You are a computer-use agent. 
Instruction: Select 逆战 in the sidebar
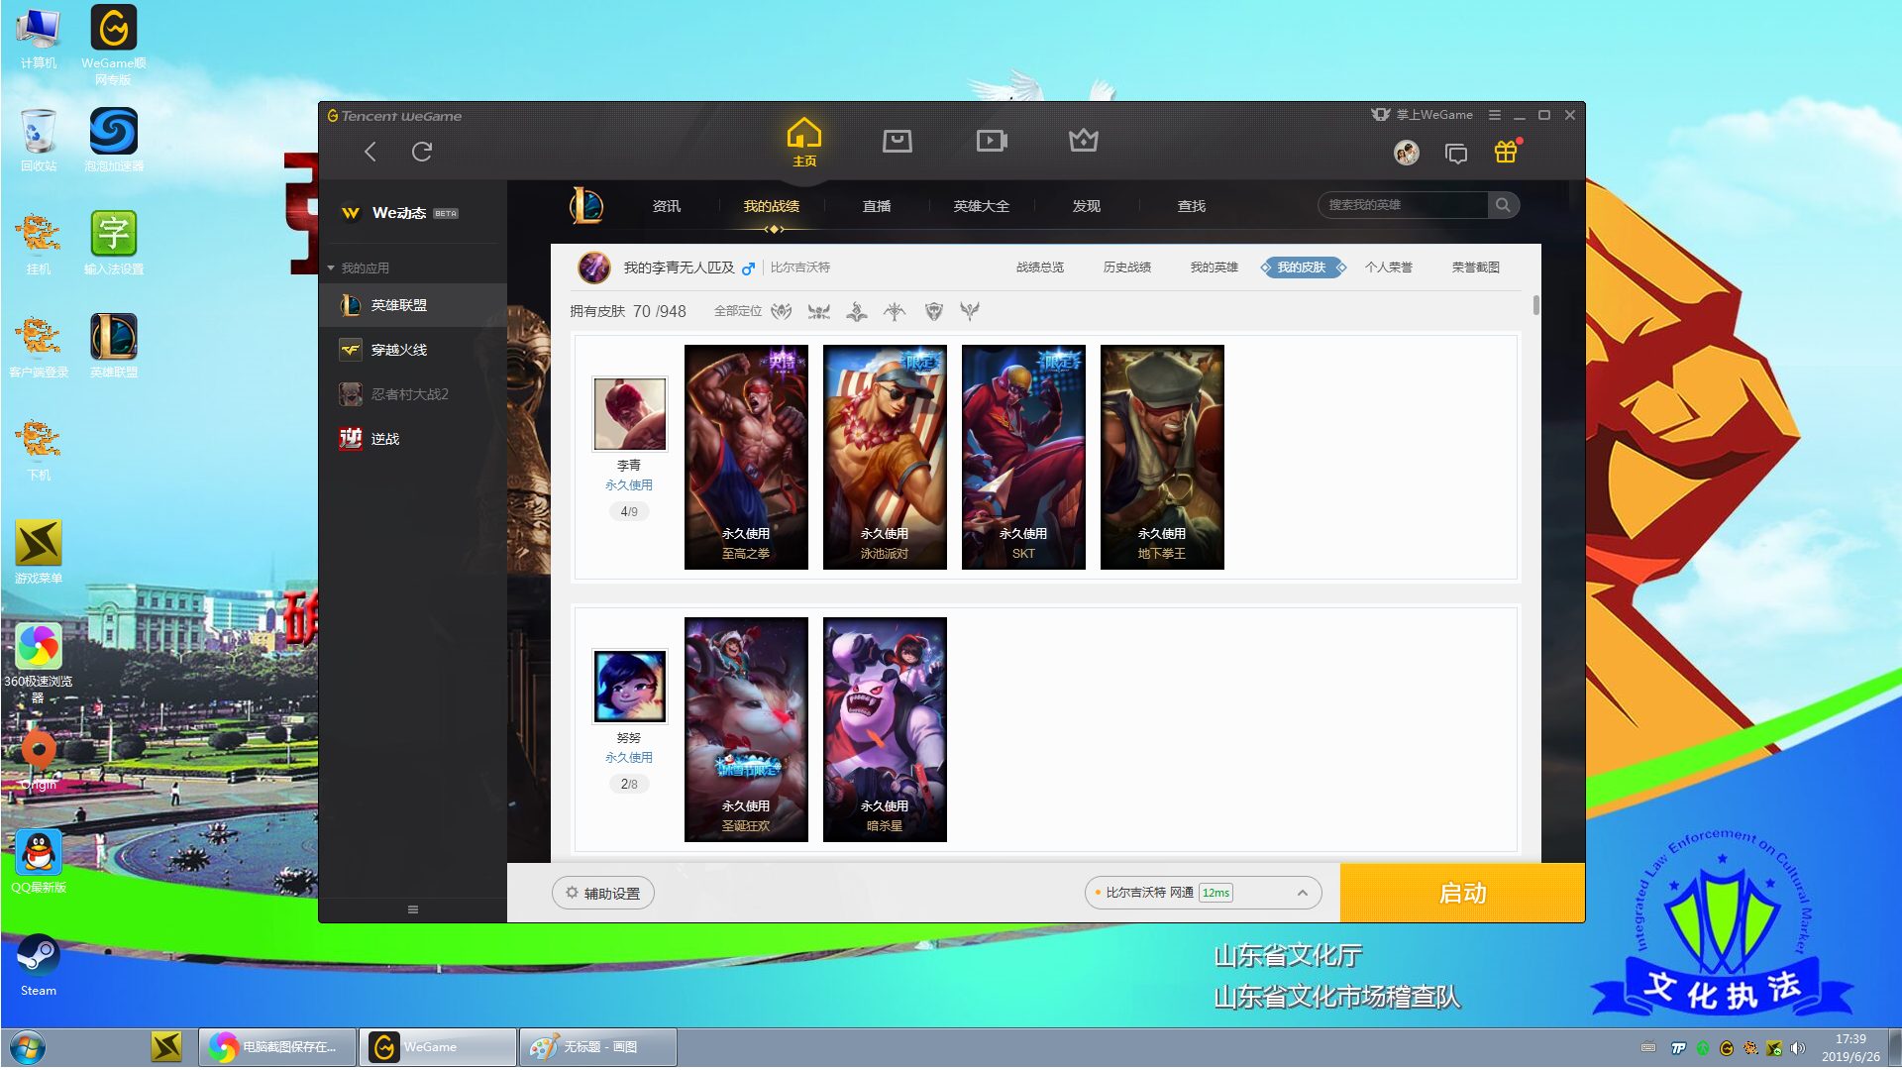pos(413,439)
